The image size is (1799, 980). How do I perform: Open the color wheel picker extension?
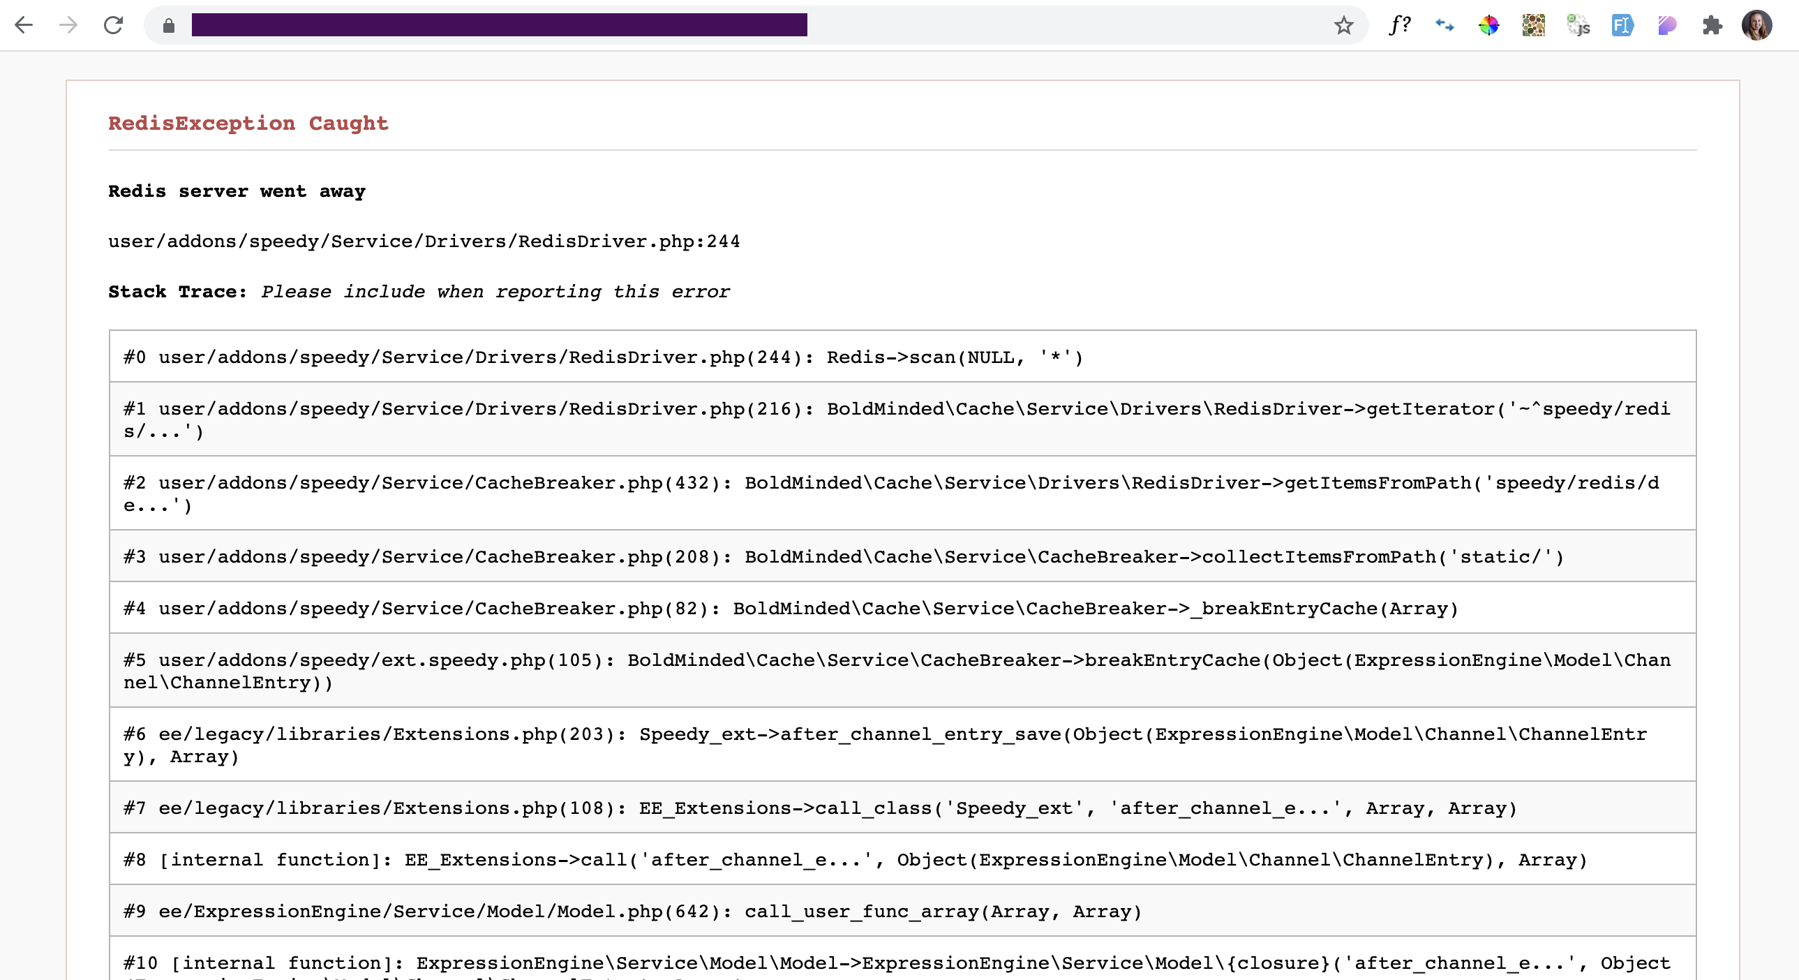tap(1488, 25)
